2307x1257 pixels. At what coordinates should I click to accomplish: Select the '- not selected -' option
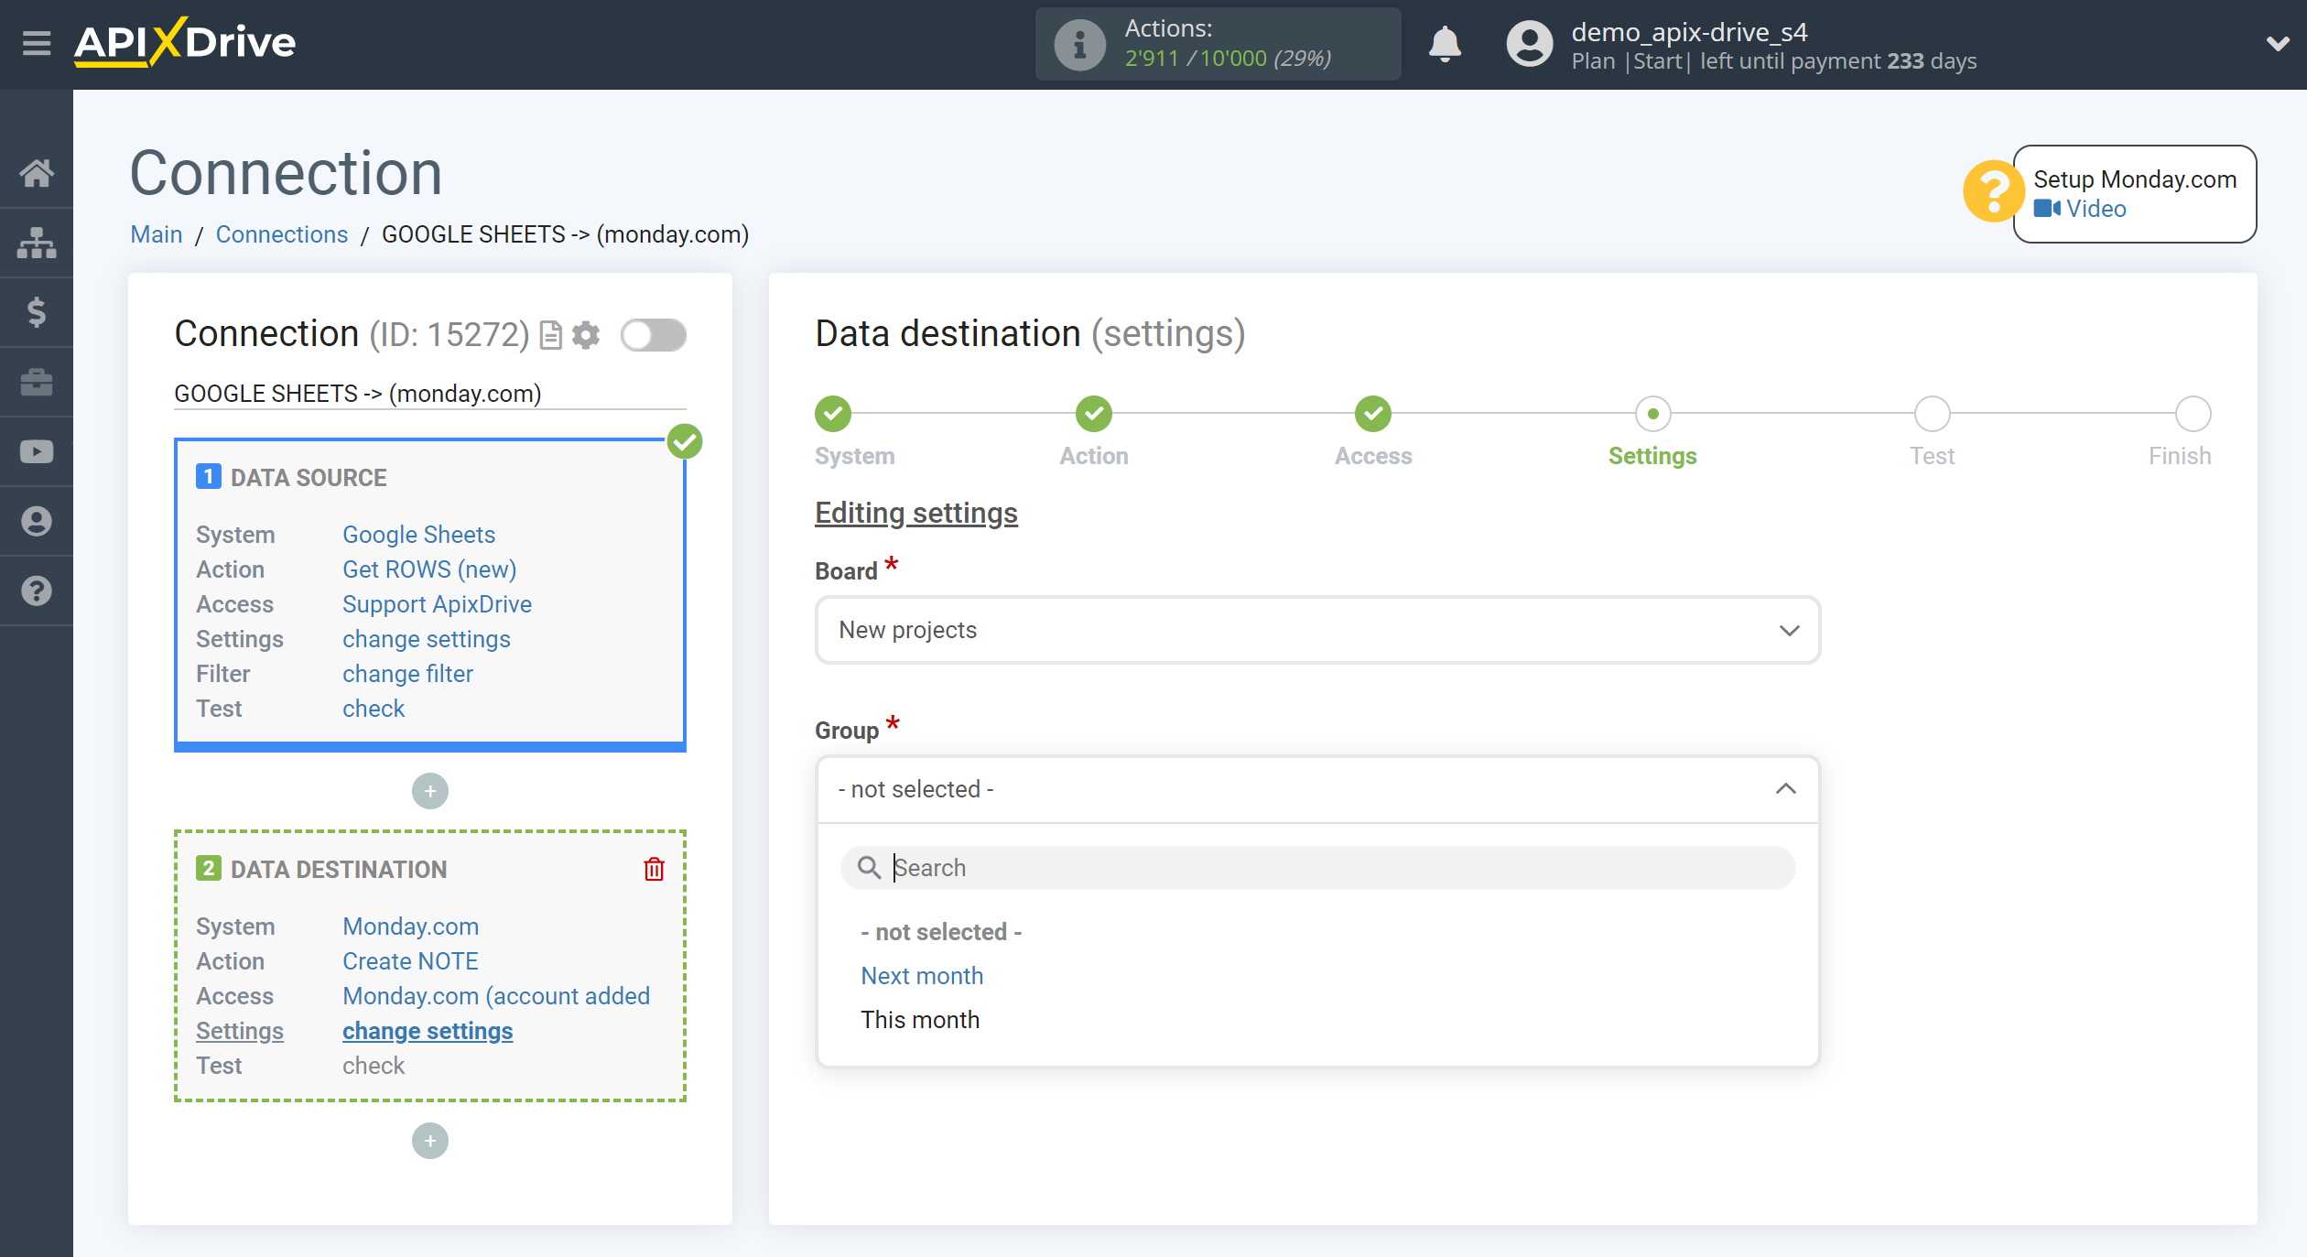[x=941, y=932]
